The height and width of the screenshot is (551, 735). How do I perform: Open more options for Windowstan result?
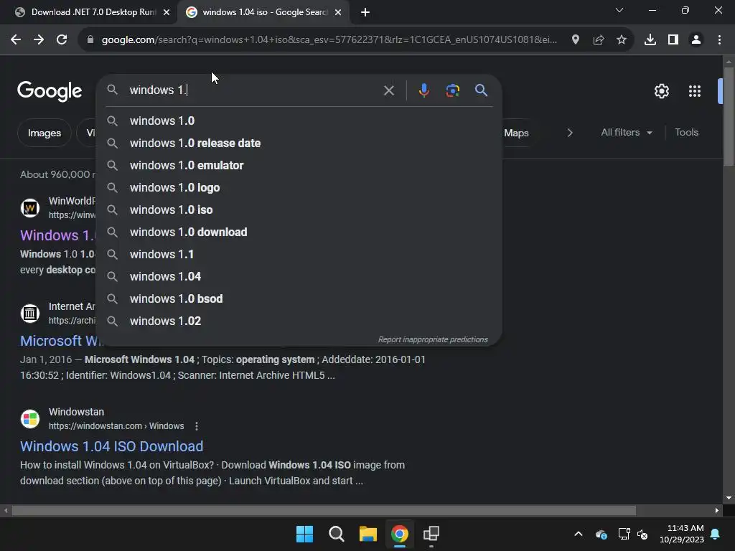click(197, 426)
